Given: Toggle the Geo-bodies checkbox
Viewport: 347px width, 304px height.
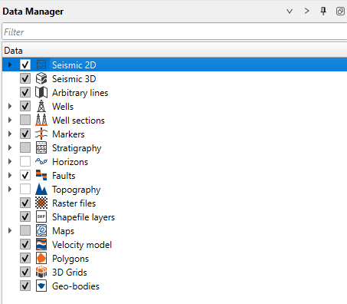Looking at the screenshot, I should point(25,286).
